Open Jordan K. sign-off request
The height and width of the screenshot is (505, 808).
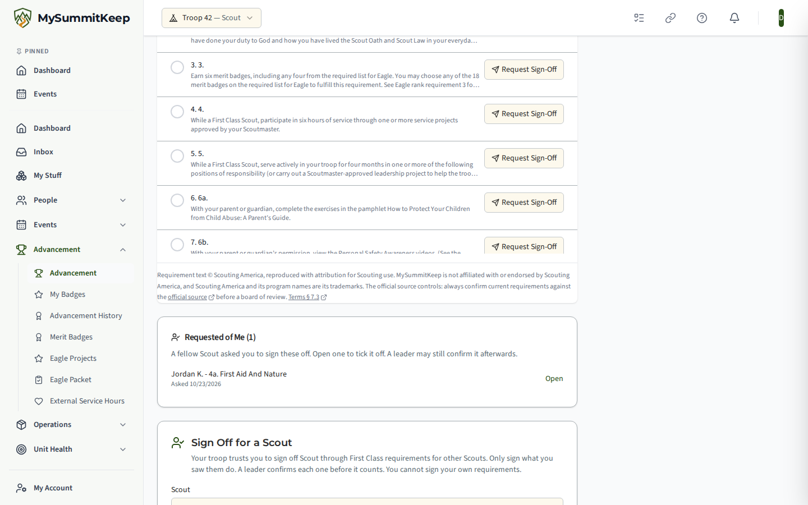pos(554,378)
